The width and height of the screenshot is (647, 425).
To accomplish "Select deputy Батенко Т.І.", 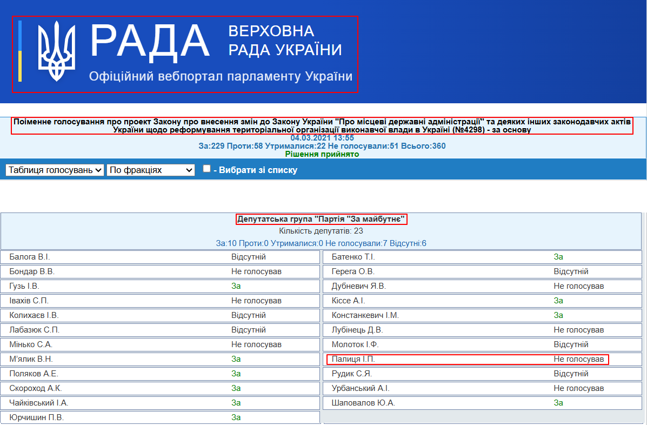I will point(353,257).
